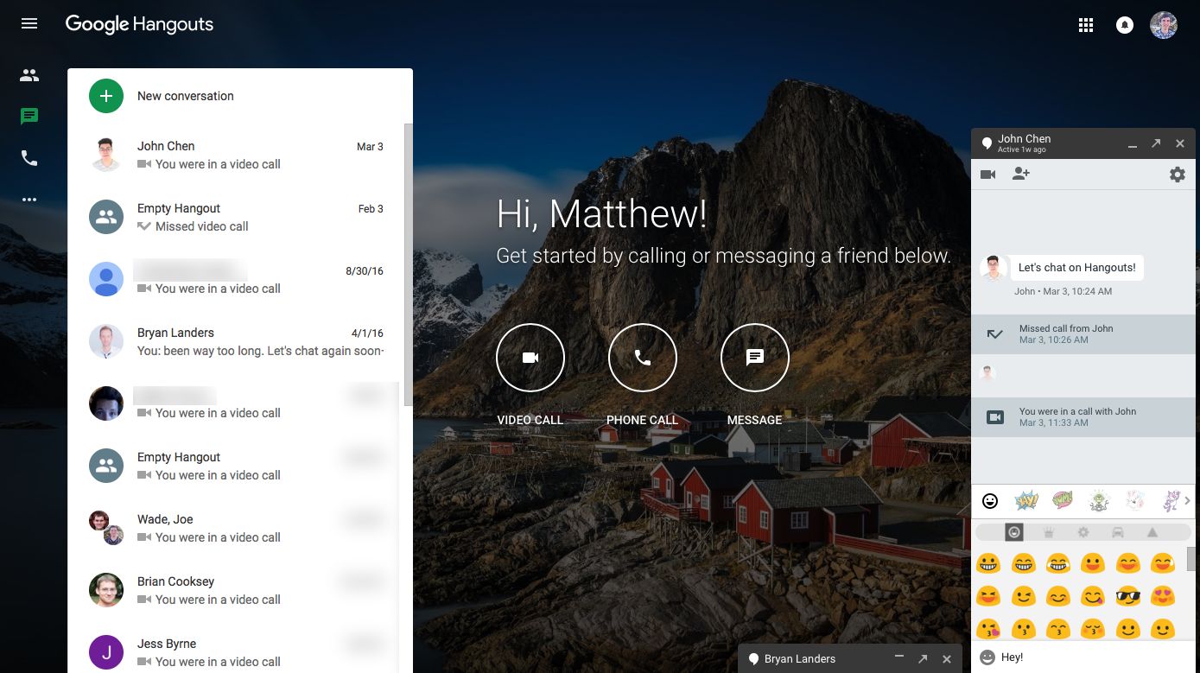1200x673 pixels.
Task: Add a person to the John Chen conversation
Action: pyautogui.click(x=1021, y=174)
